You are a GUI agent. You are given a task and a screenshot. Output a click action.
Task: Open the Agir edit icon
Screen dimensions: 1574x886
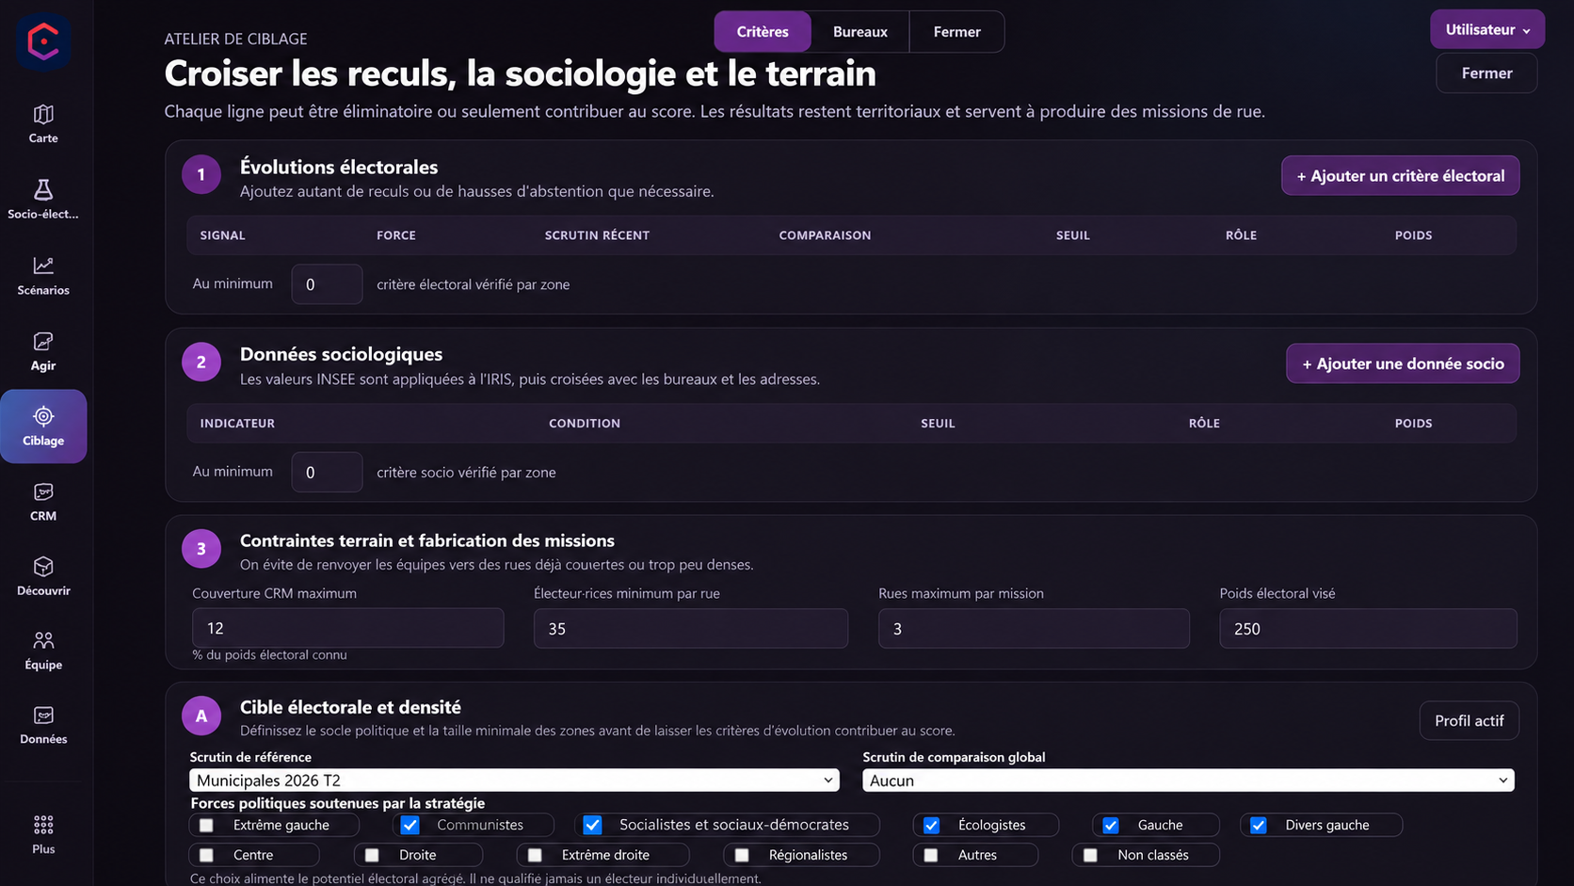click(43, 342)
